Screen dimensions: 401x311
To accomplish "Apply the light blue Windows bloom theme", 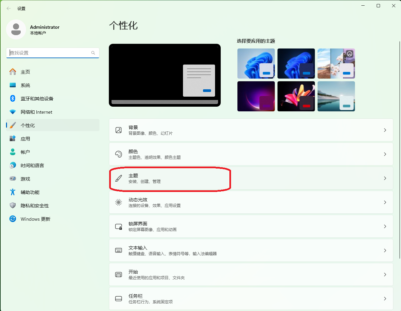I will point(256,64).
